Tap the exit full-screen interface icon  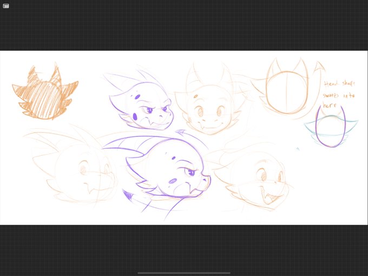pyautogui.click(x=6, y=6)
